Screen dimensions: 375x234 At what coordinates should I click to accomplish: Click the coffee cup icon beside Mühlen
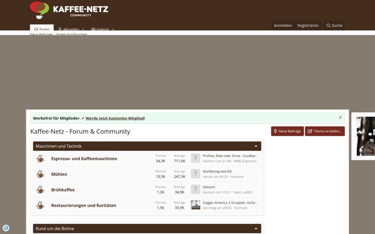click(40, 174)
